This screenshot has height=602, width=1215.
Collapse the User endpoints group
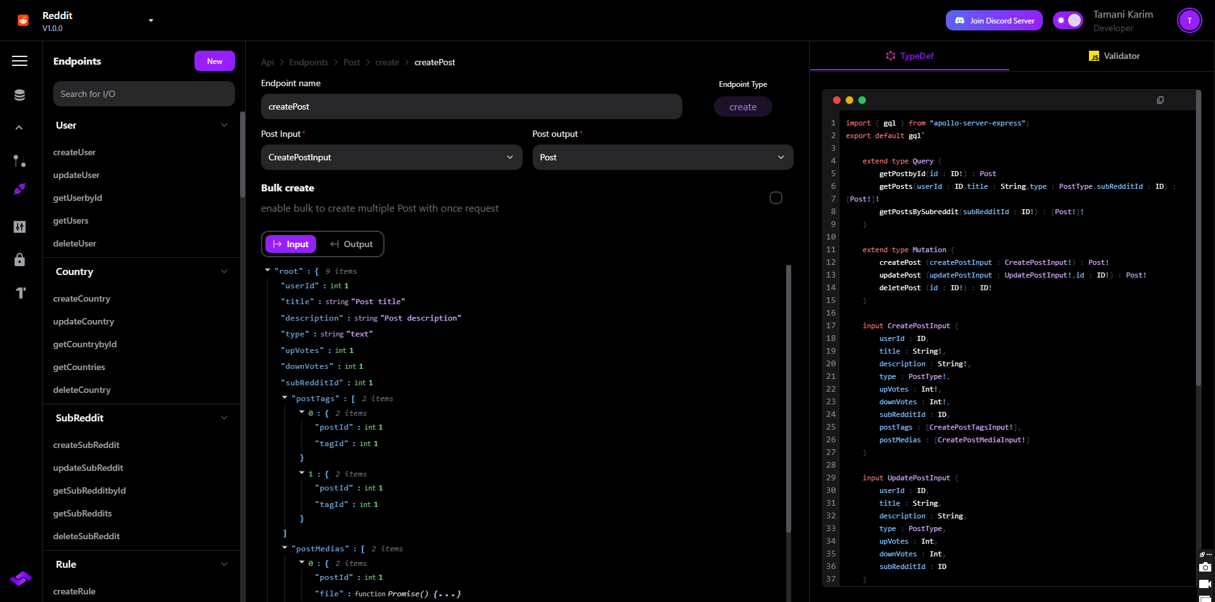224,125
